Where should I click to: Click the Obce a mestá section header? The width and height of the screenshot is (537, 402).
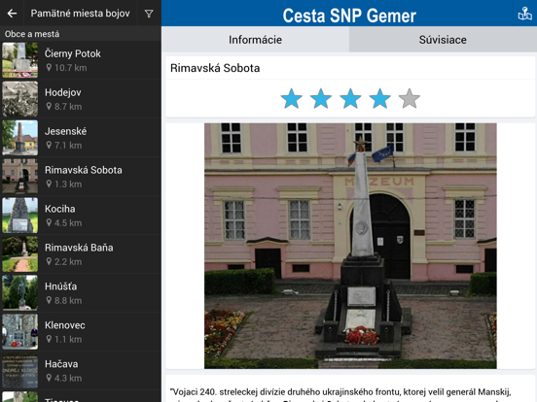pyautogui.click(x=32, y=34)
